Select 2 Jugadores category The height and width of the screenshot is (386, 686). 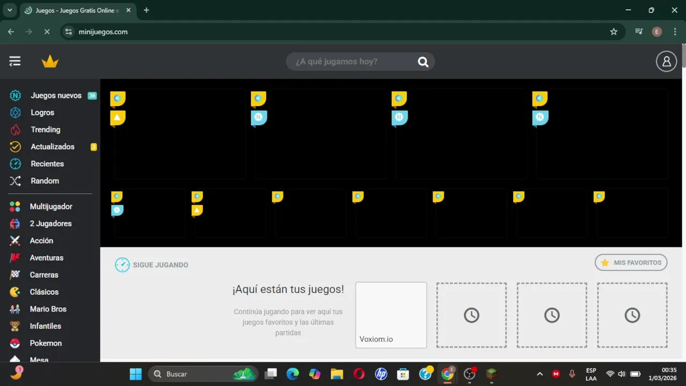pyautogui.click(x=51, y=224)
